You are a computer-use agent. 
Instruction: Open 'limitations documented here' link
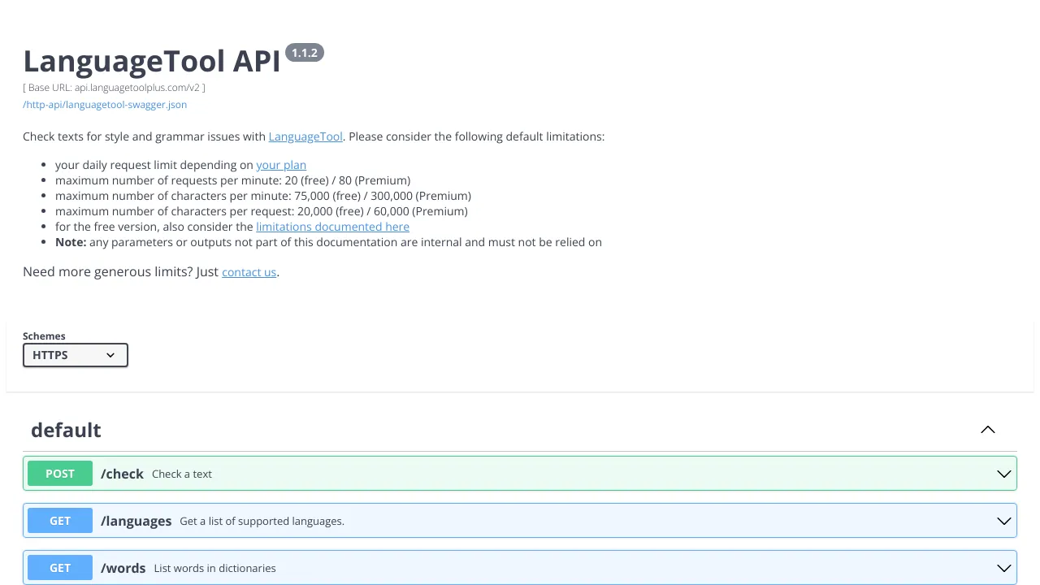coord(332,227)
